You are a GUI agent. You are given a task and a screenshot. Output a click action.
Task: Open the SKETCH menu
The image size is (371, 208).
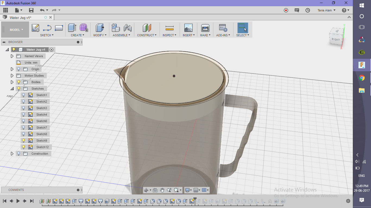click(47, 35)
